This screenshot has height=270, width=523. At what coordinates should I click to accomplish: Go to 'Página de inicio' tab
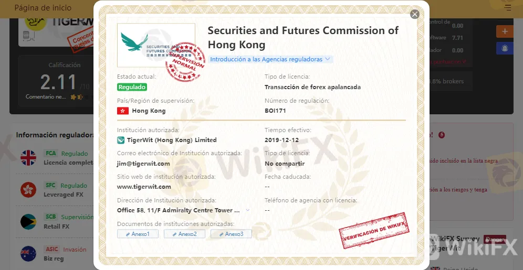click(43, 8)
